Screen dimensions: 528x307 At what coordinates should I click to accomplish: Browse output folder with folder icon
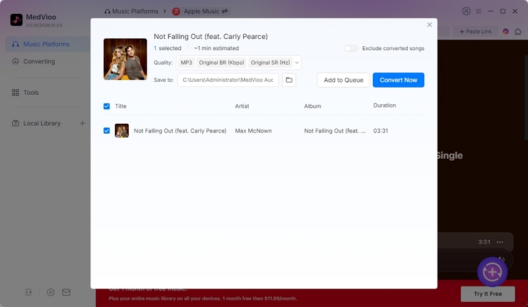pyautogui.click(x=289, y=80)
